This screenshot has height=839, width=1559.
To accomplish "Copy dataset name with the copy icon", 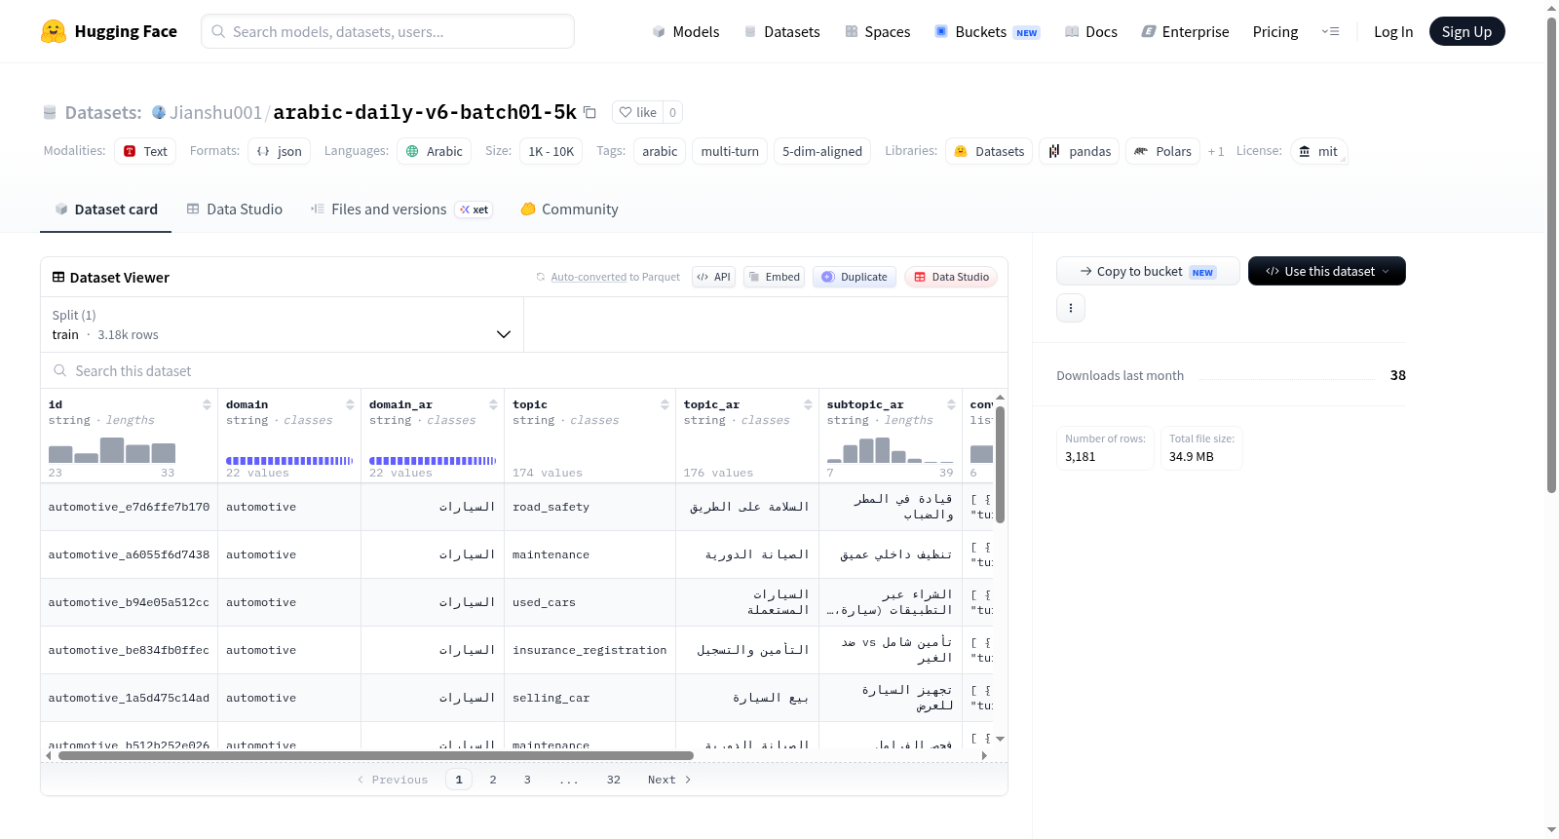I will (x=589, y=112).
